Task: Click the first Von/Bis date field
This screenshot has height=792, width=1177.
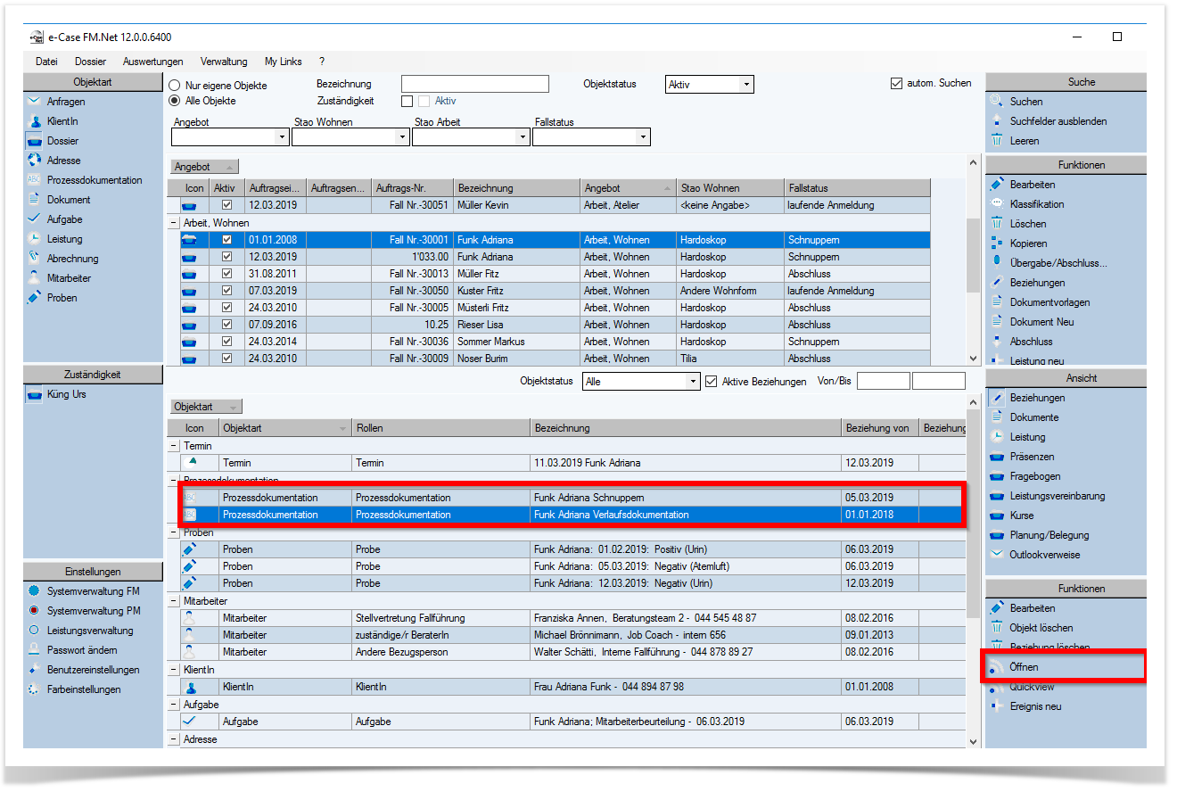Action: (884, 381)
